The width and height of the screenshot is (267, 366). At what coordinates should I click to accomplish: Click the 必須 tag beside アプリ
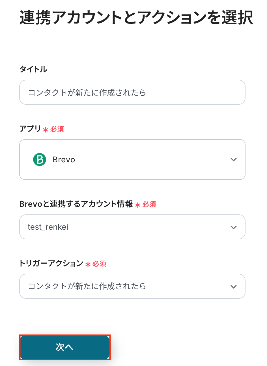[57, 129]
